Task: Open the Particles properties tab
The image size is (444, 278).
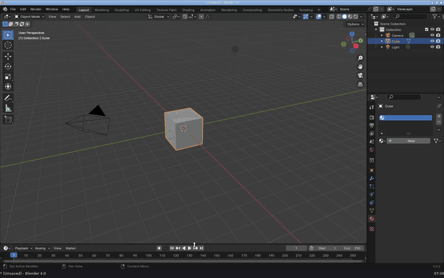Action: click(372, 187)
